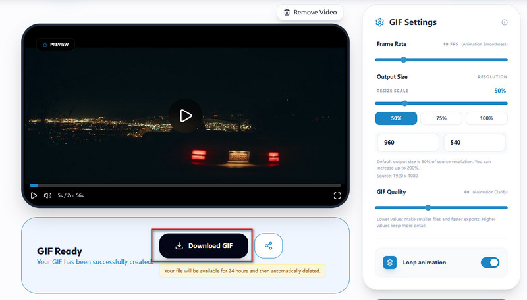527x300 pixels.
Task: Click the height field showing 540
Action: tap(474, 143)
